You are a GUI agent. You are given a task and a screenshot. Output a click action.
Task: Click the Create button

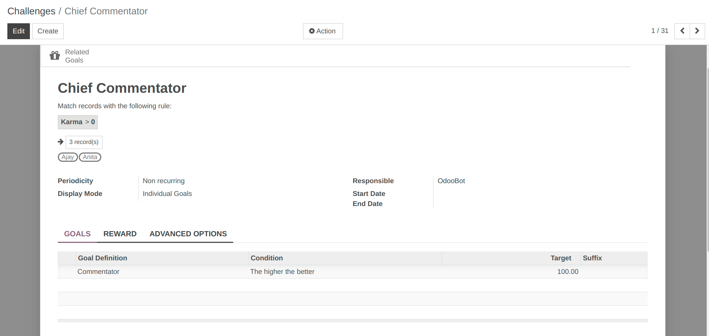tap(48, 31)
